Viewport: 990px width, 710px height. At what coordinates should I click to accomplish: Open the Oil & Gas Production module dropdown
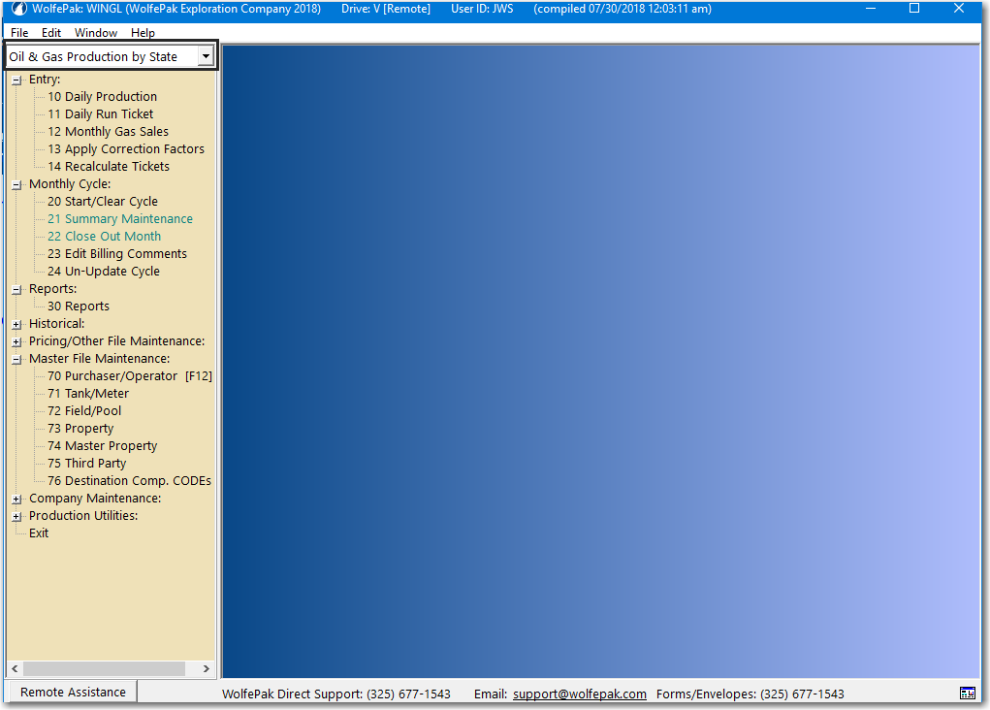click(x=205, y=57)
